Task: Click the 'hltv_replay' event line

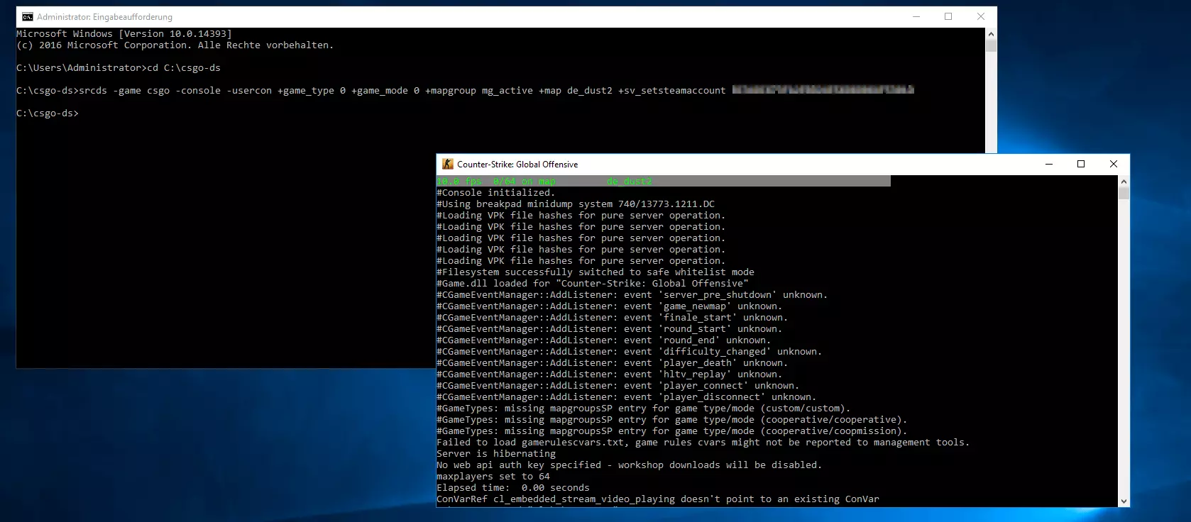Action: 610,374
